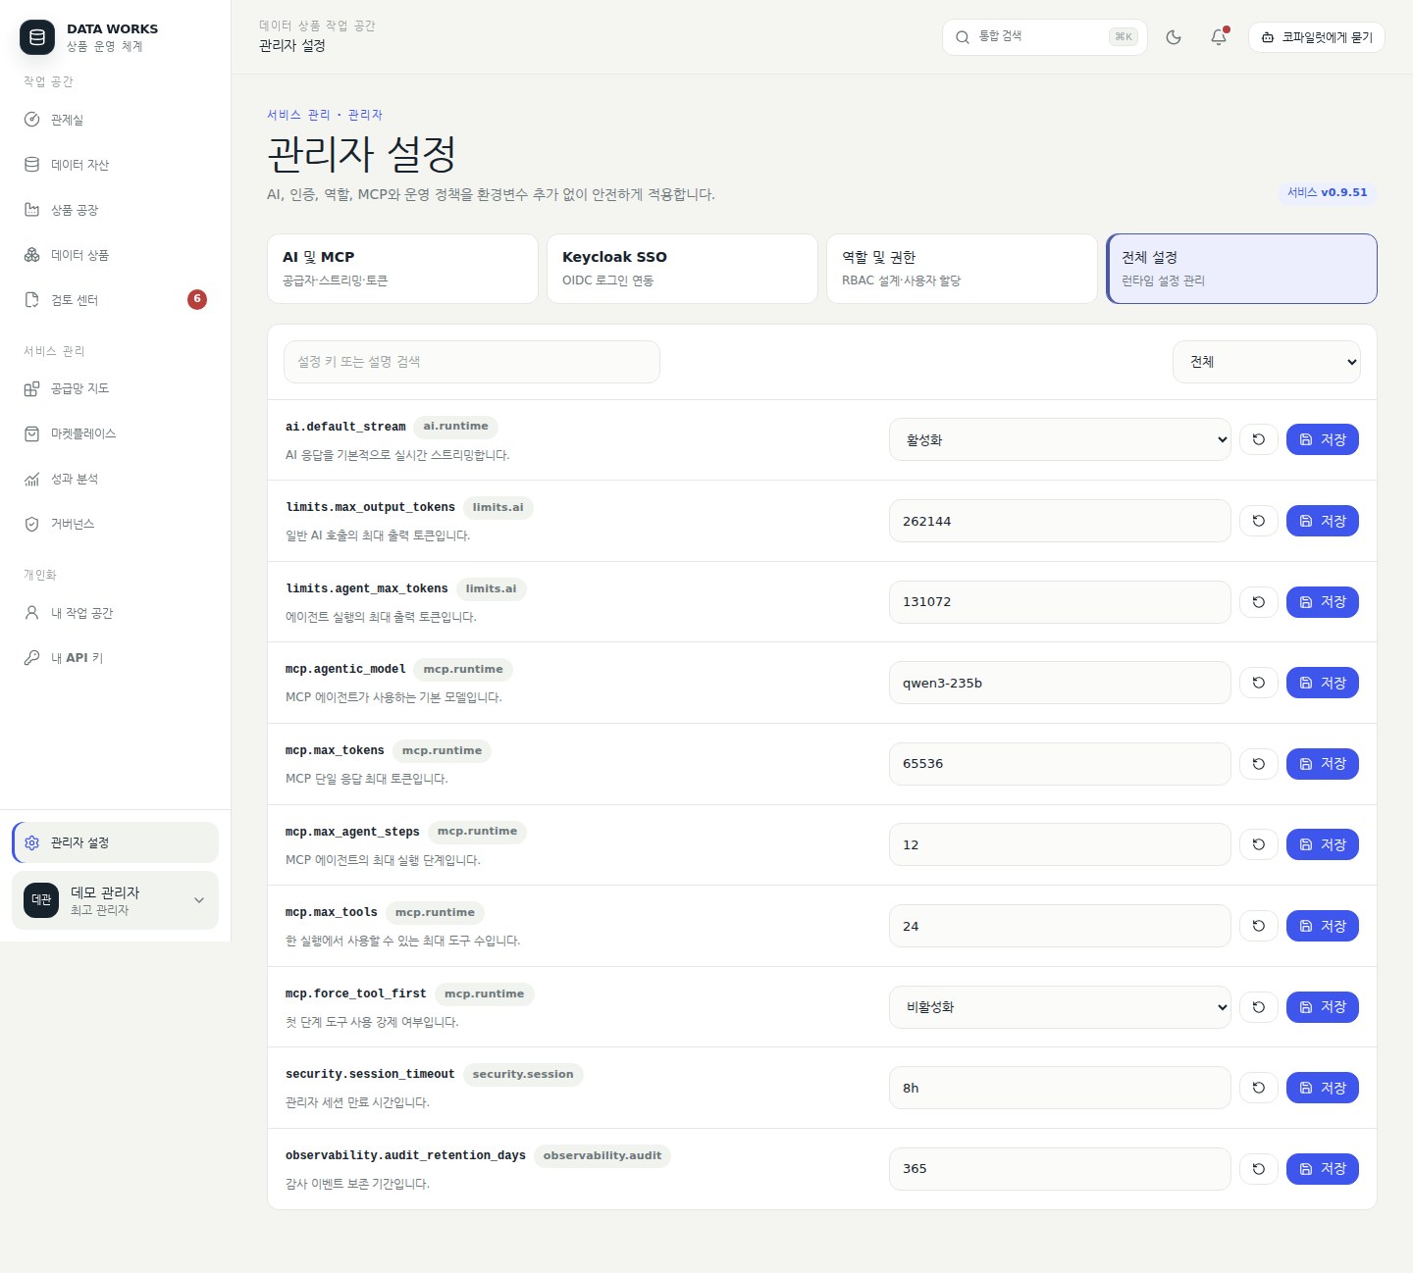Edit mcp.max_agent_steps value 12
The height and width of the screenshot is (1273, 1413).
pyautogui.click(x=1060, y=844)
